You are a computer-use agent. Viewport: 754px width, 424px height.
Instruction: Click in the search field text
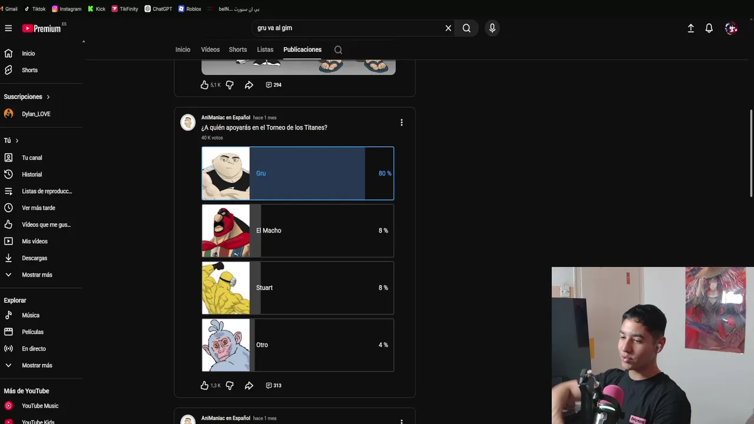point(275,28)
